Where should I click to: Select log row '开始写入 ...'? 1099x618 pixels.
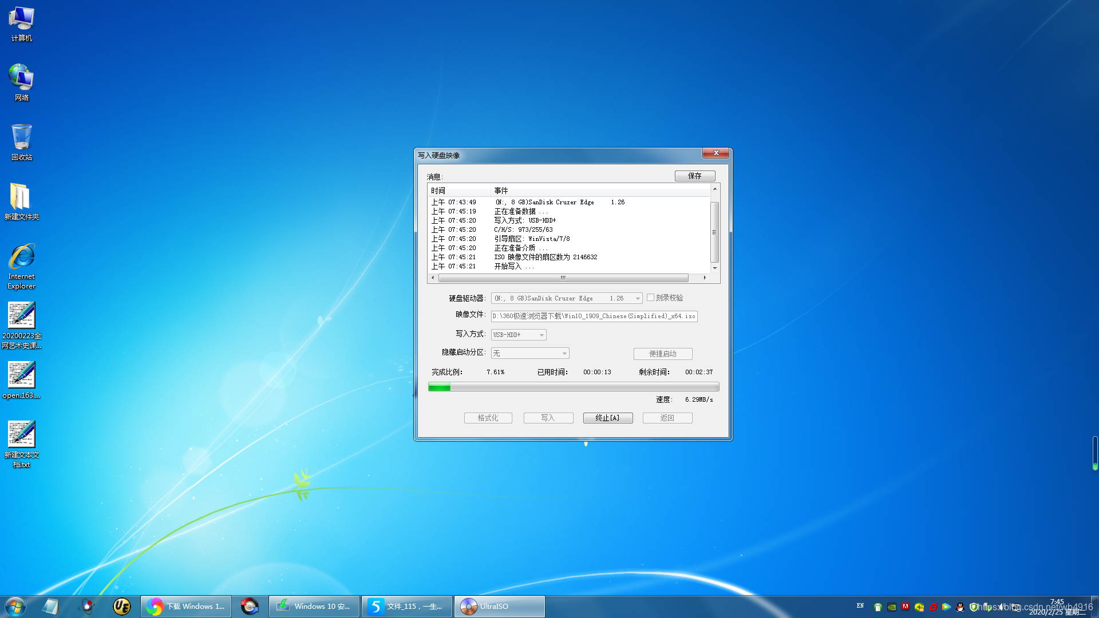click(x=569, y=266)
